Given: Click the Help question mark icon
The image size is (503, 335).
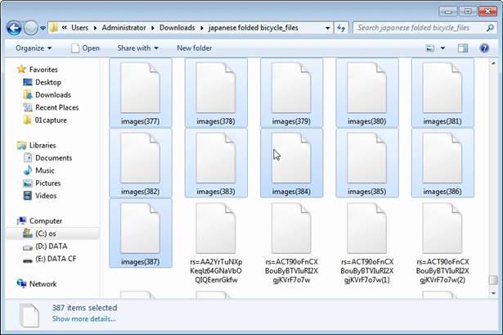Looking at the screenshot, I should pyautogui.click(x=484, y=48).
